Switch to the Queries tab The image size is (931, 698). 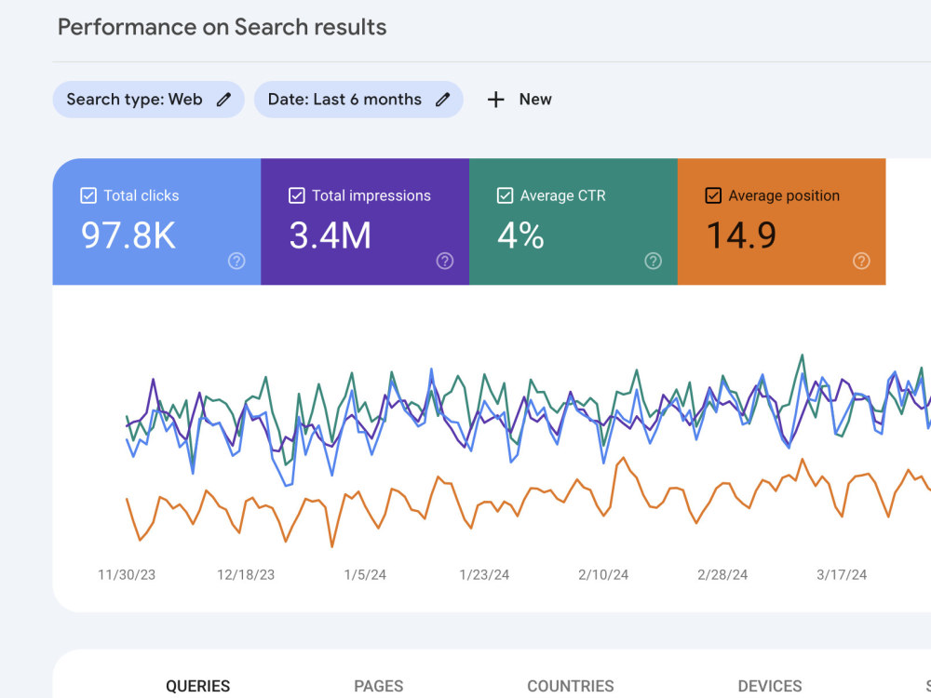pyautogui.click(x=197, y=686)
